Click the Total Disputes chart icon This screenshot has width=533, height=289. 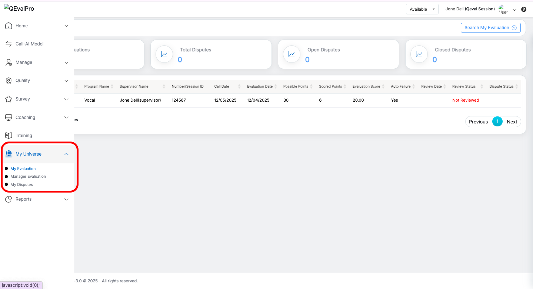point(164,54)
